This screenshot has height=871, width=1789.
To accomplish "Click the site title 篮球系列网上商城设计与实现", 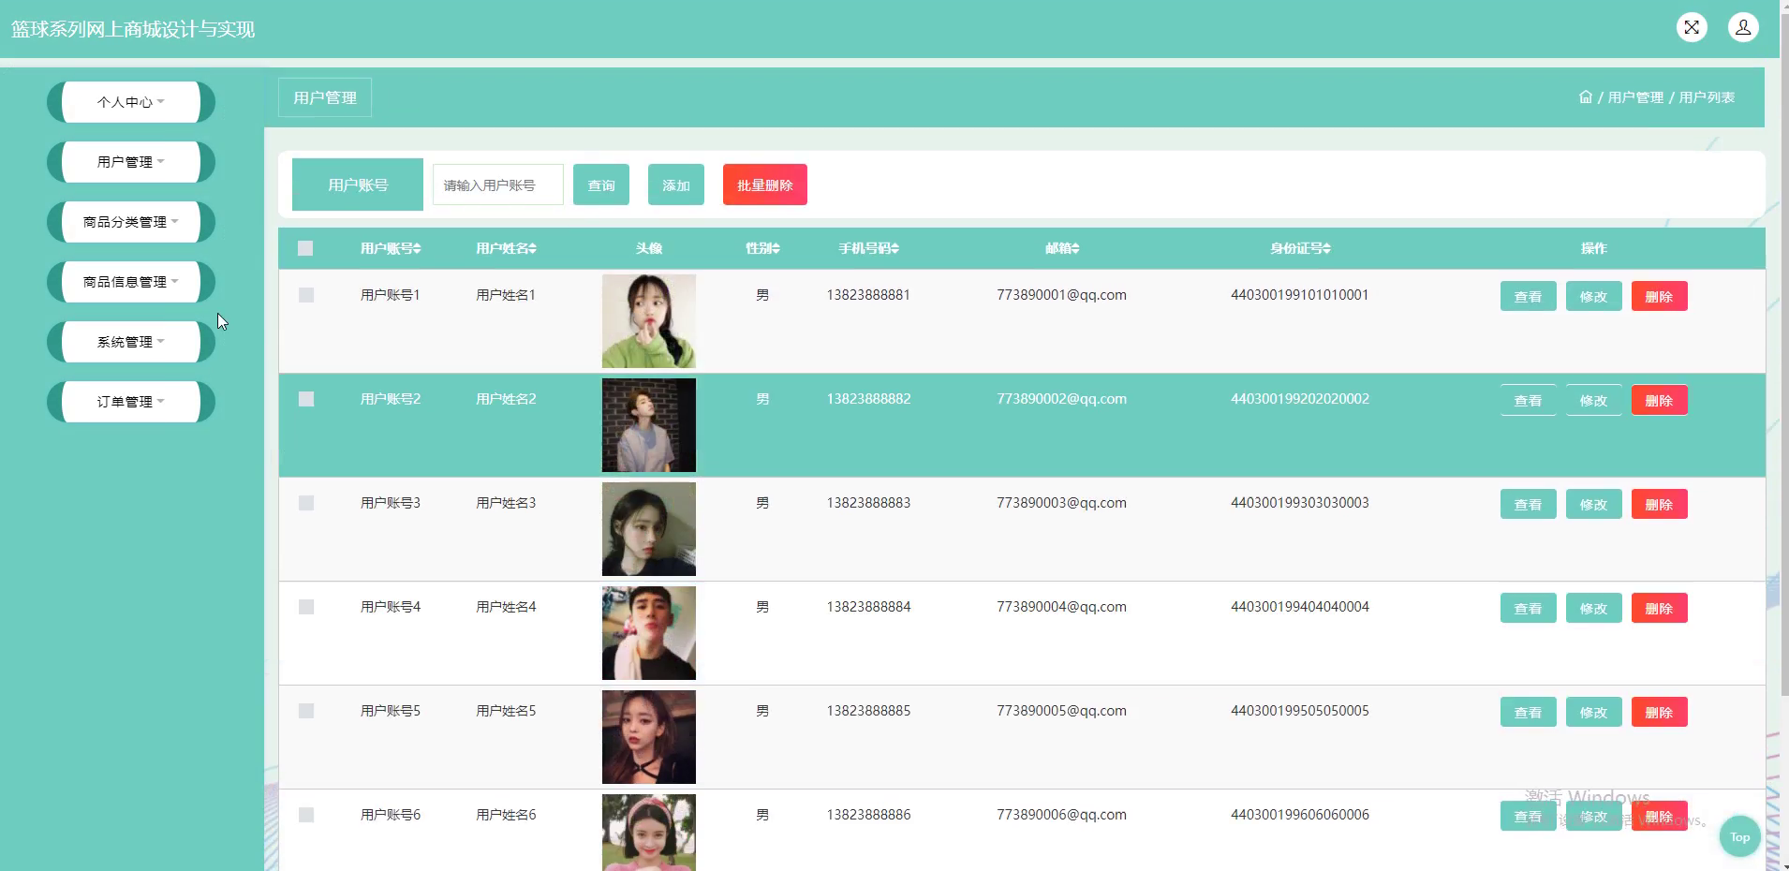I will click(x=133, y=29).
